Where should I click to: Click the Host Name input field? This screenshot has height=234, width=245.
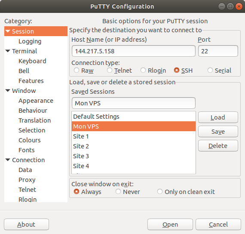point(134,51)
